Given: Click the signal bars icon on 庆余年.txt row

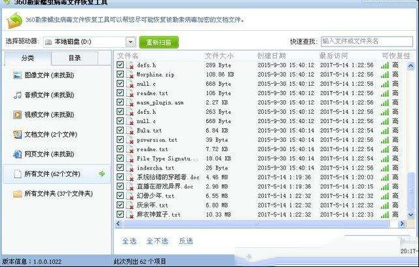Looking at the screenshot, I should click(x=385, y=205).
